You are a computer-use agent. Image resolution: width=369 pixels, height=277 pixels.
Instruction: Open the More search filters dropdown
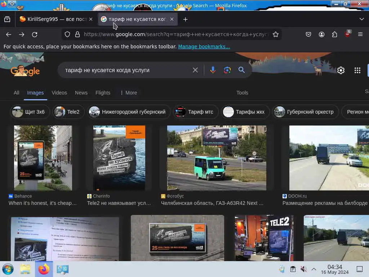coord(129,93)
